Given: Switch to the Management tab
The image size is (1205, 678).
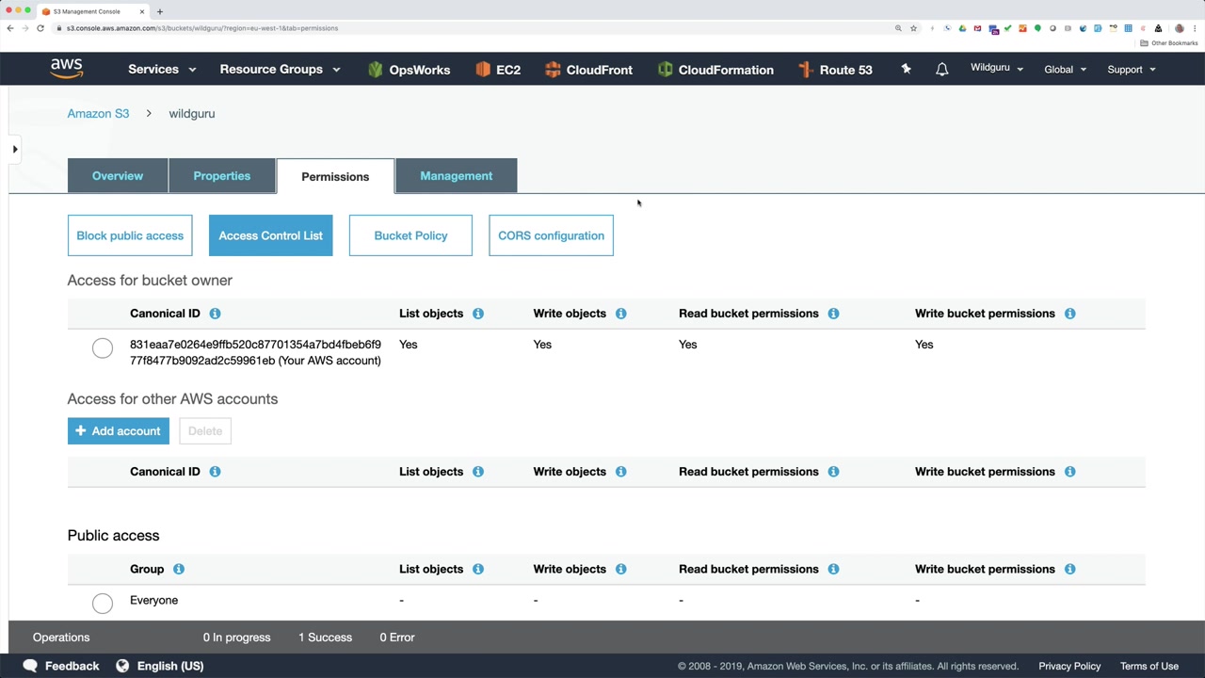Looking at the screenshot, I should 456,176.
